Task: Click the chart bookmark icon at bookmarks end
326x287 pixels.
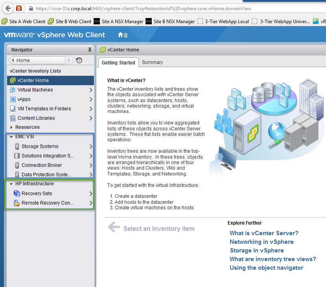Action: (315, 21)
